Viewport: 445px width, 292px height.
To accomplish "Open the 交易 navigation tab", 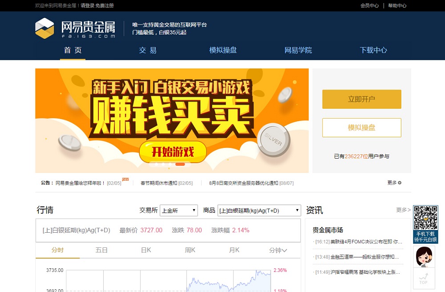I will [148, 50].
